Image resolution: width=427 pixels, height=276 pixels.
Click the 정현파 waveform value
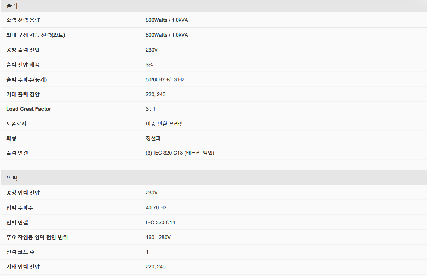[x=153, y=138]
